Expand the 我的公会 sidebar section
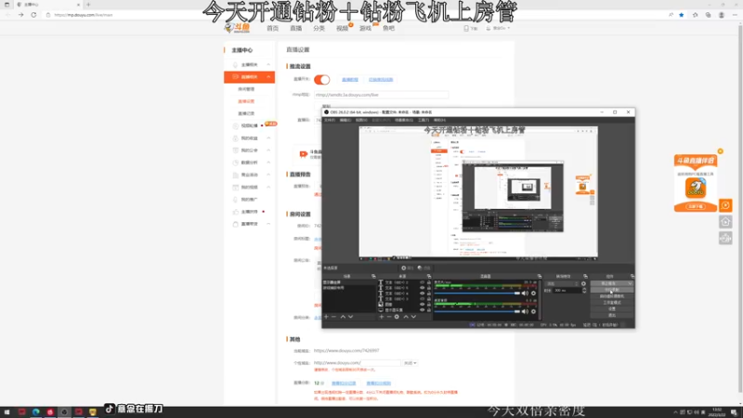Viewport: 743px width, 418px height. (268, 150)
